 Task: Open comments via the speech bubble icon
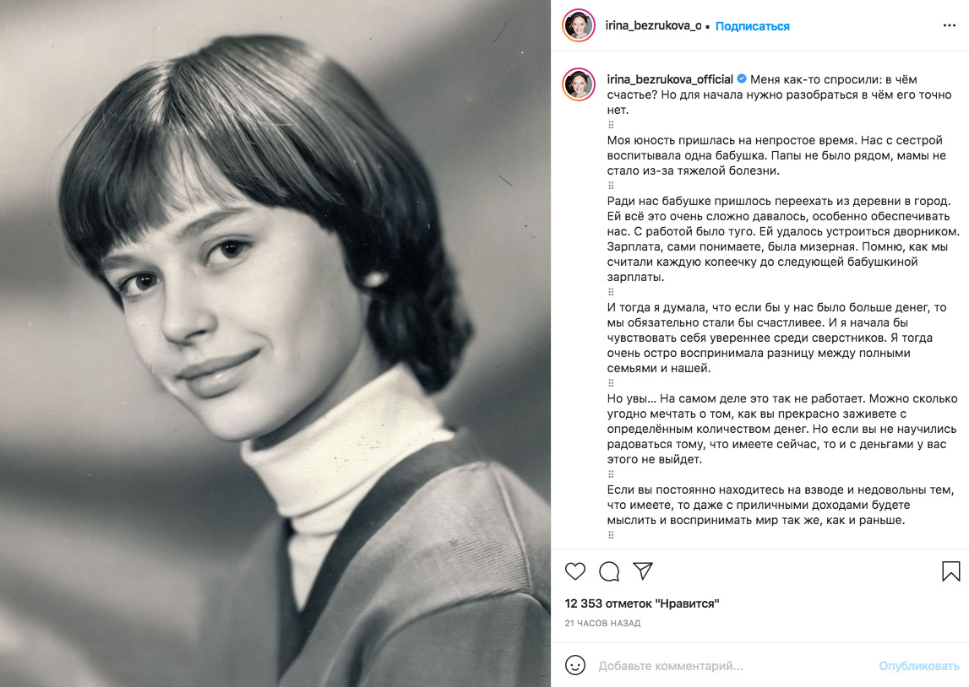coord(609,571)
